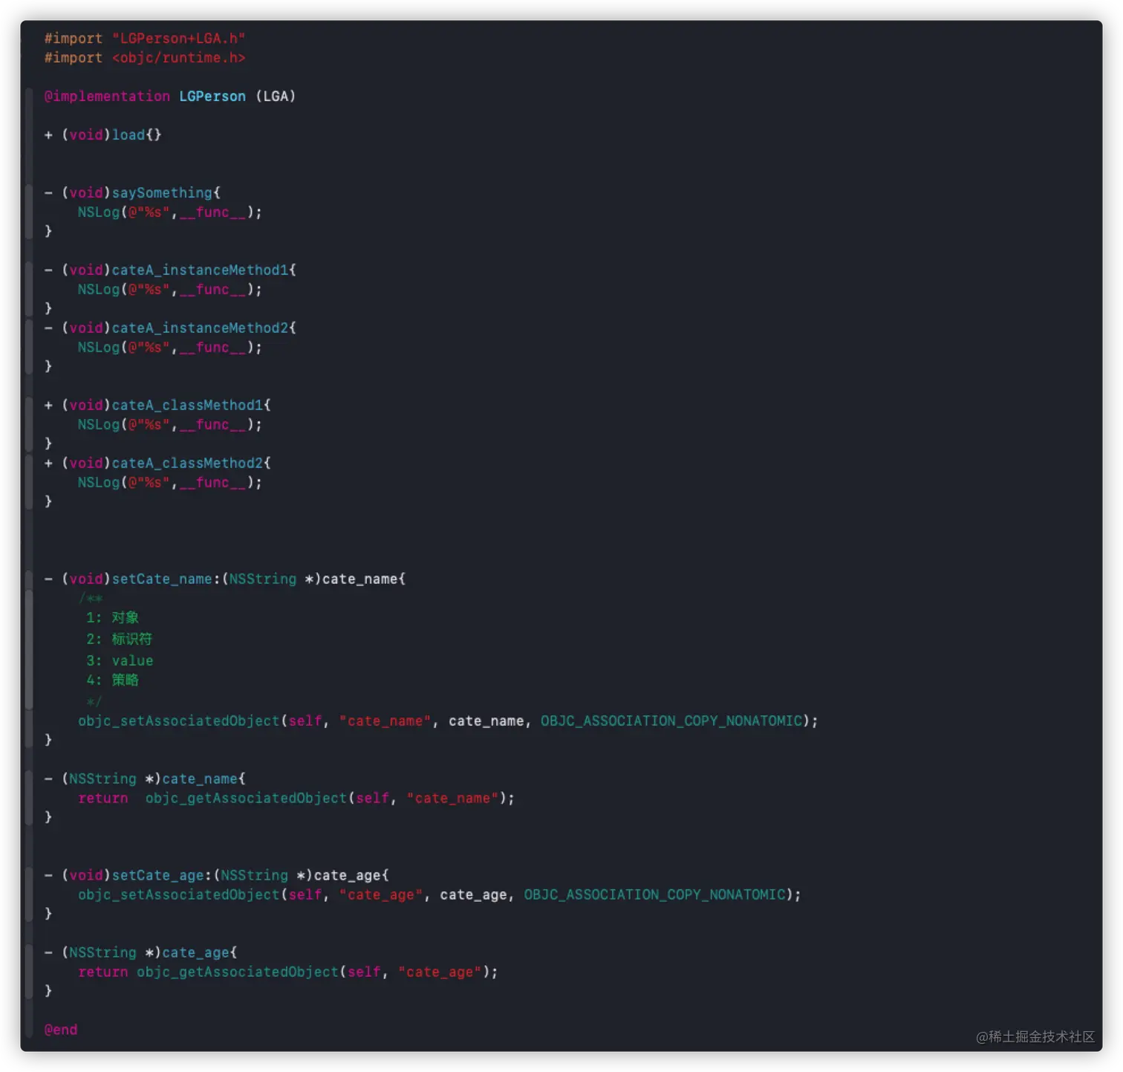Click the cateA_classMethod2 method name
The width and height of the screenshot is (1123, 1072).
187,464
